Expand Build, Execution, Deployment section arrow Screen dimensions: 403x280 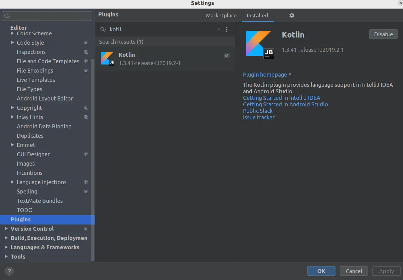pos(6,238)
